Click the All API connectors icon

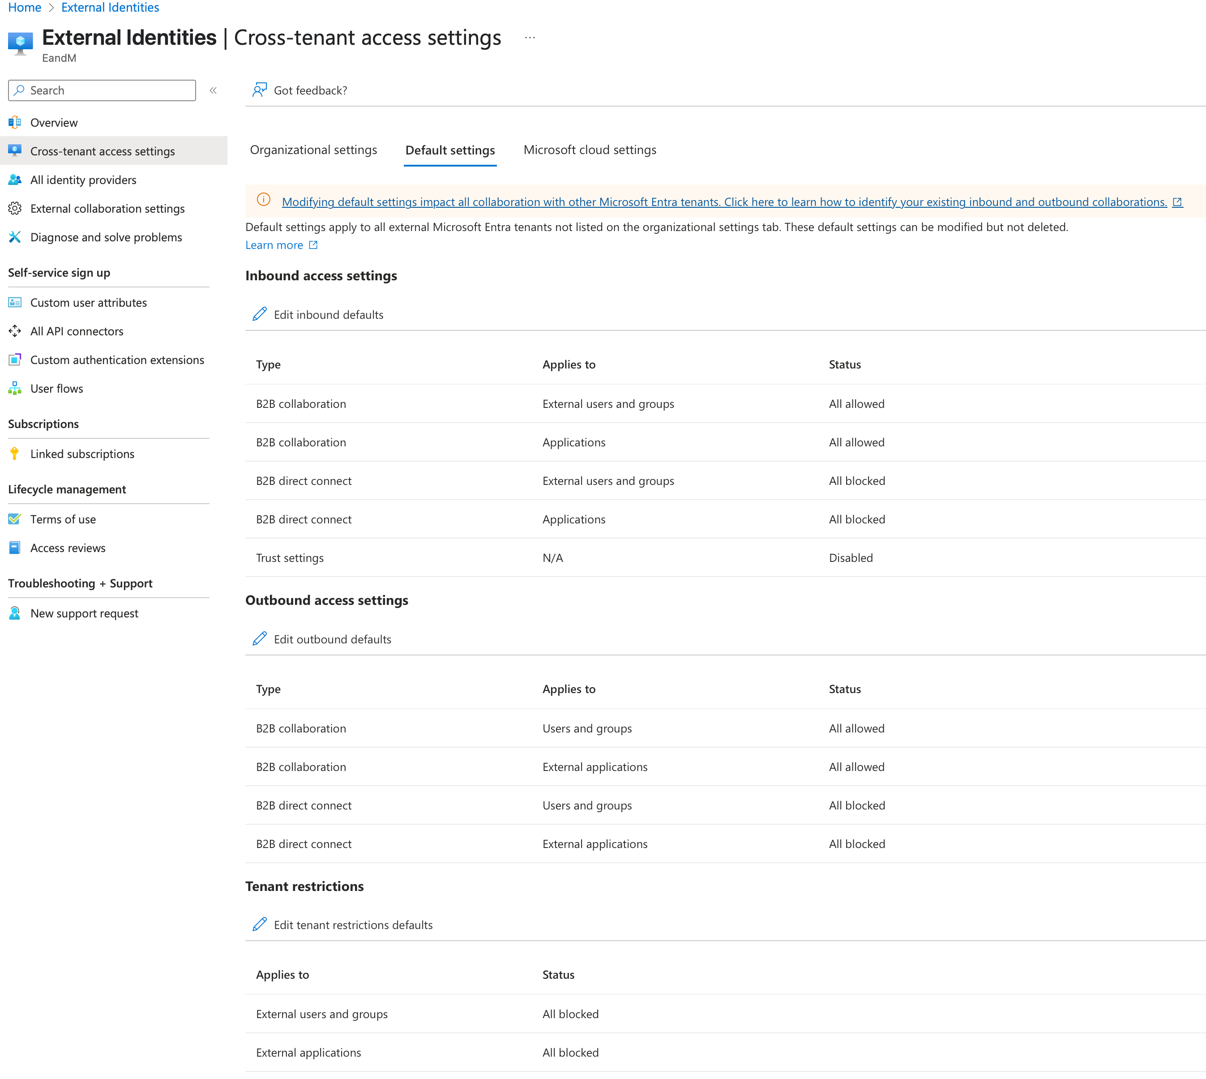pyautogui.click(x=15, y=331)
